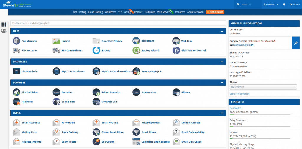Open the Disk Usage icon
Viewport: 302px width, 149px height.
pyautogui.click(x=136, y=41)
